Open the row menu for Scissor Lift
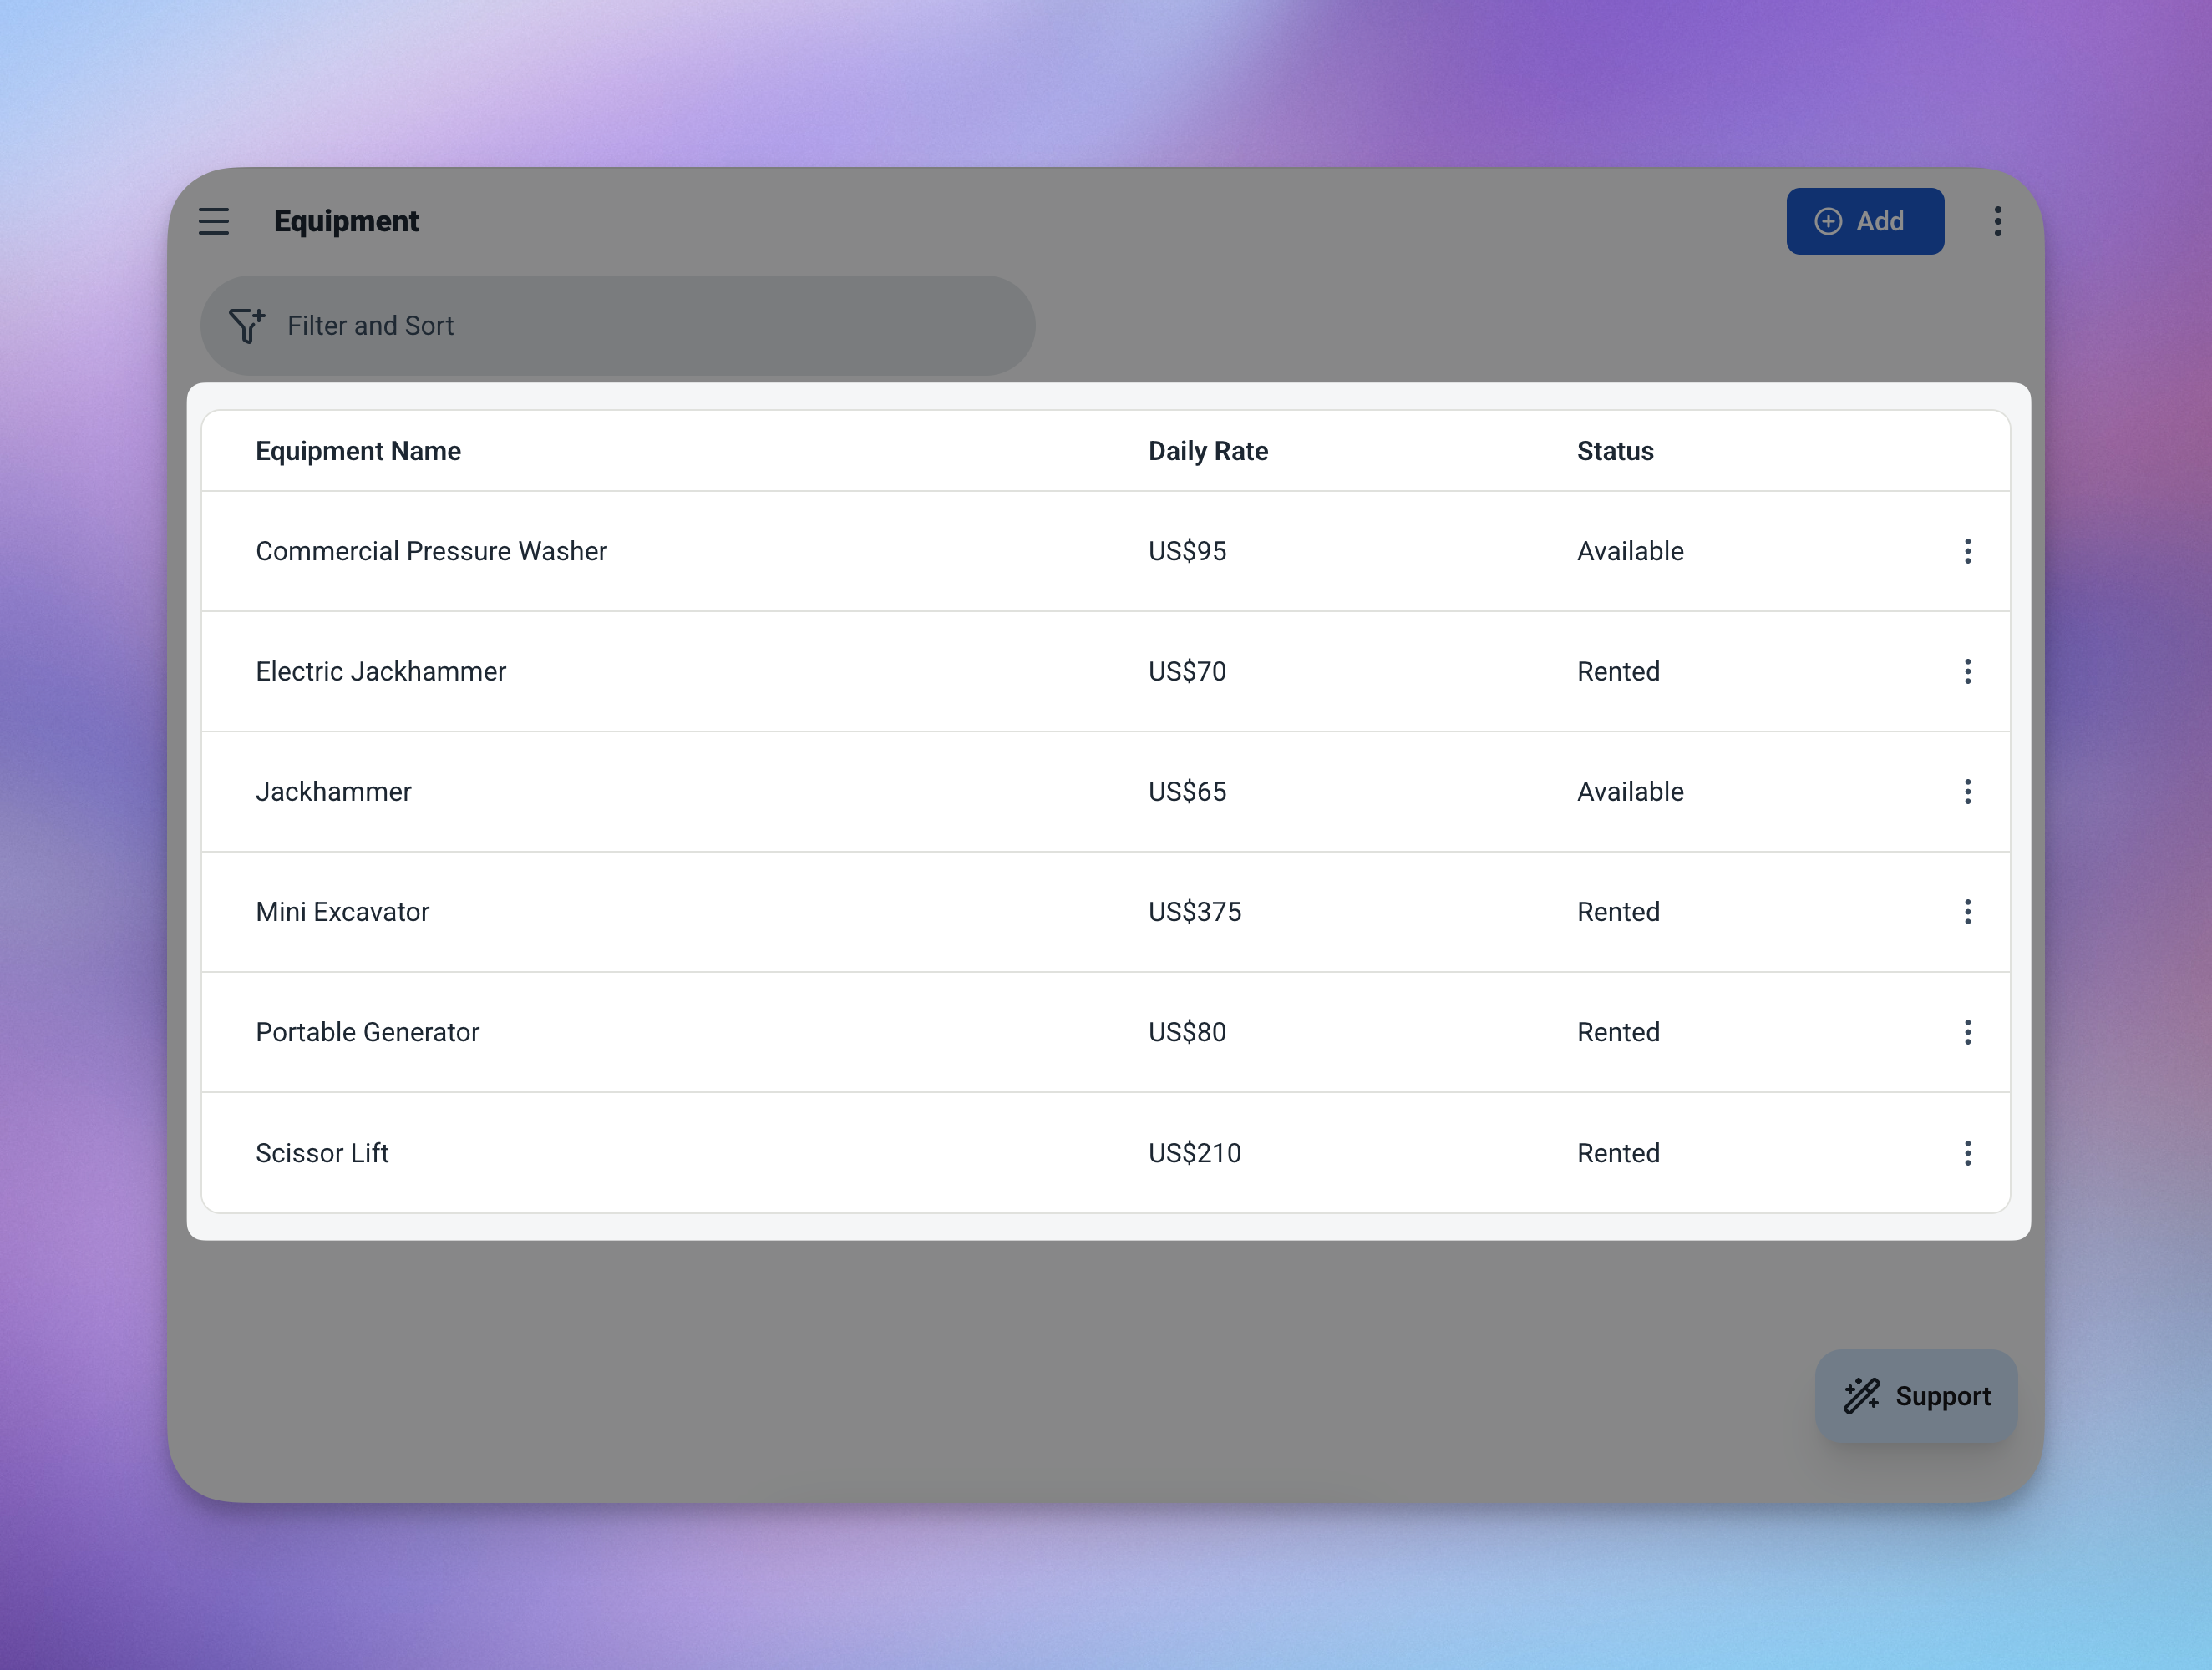 tap(1967, 1152)
